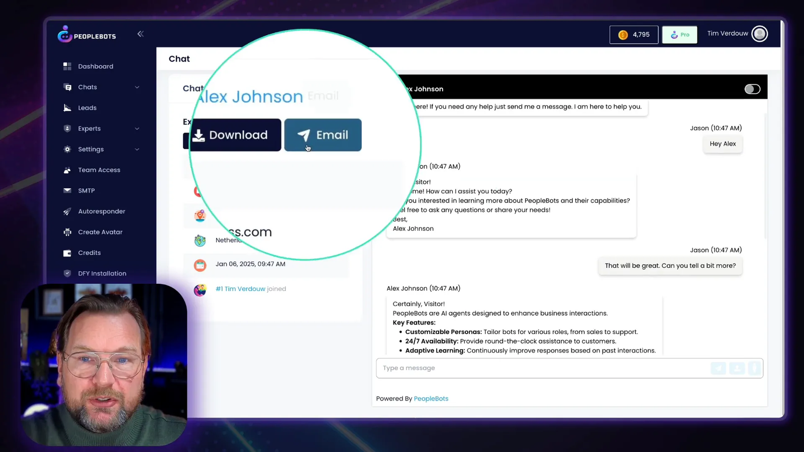Click the location pin icon in chat details
The image size is (804, 452).
pos(200,216)
